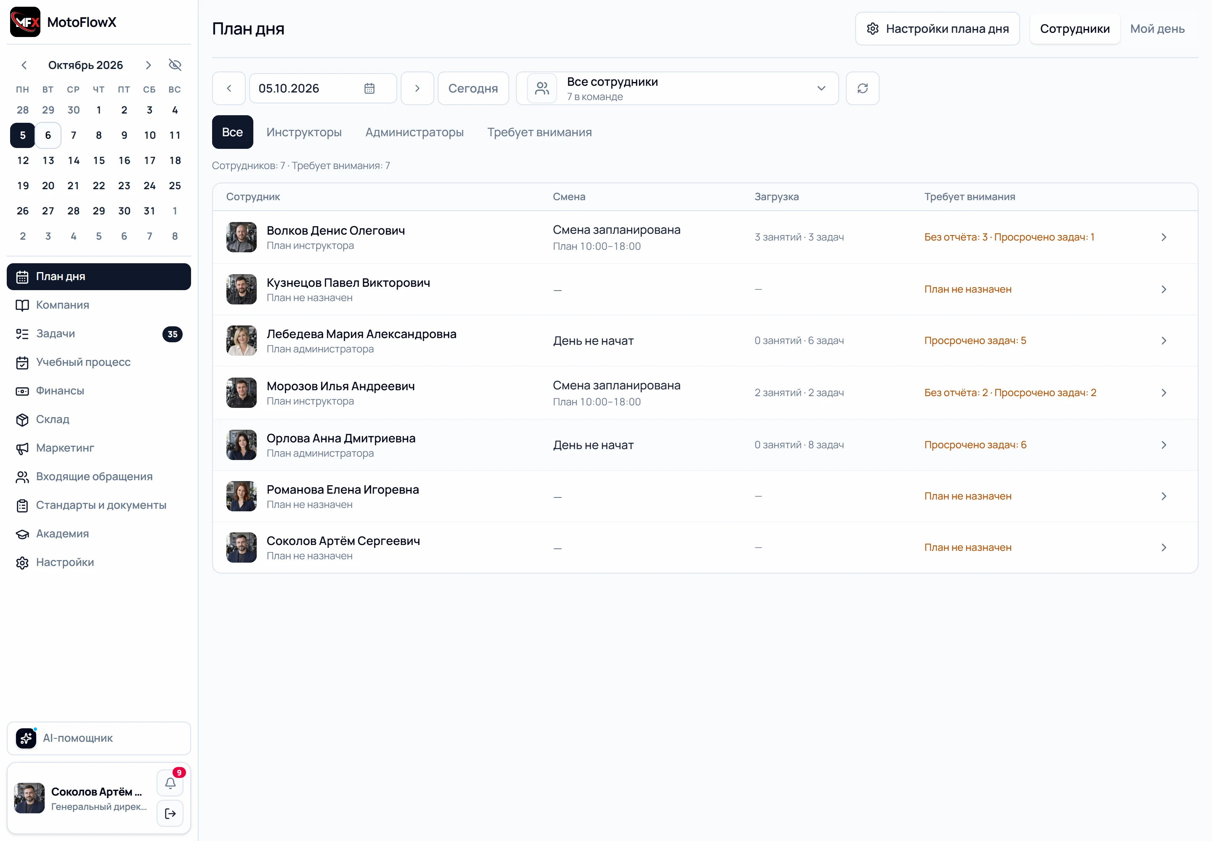Go to the next month in the mini calendar

(148, 65)
